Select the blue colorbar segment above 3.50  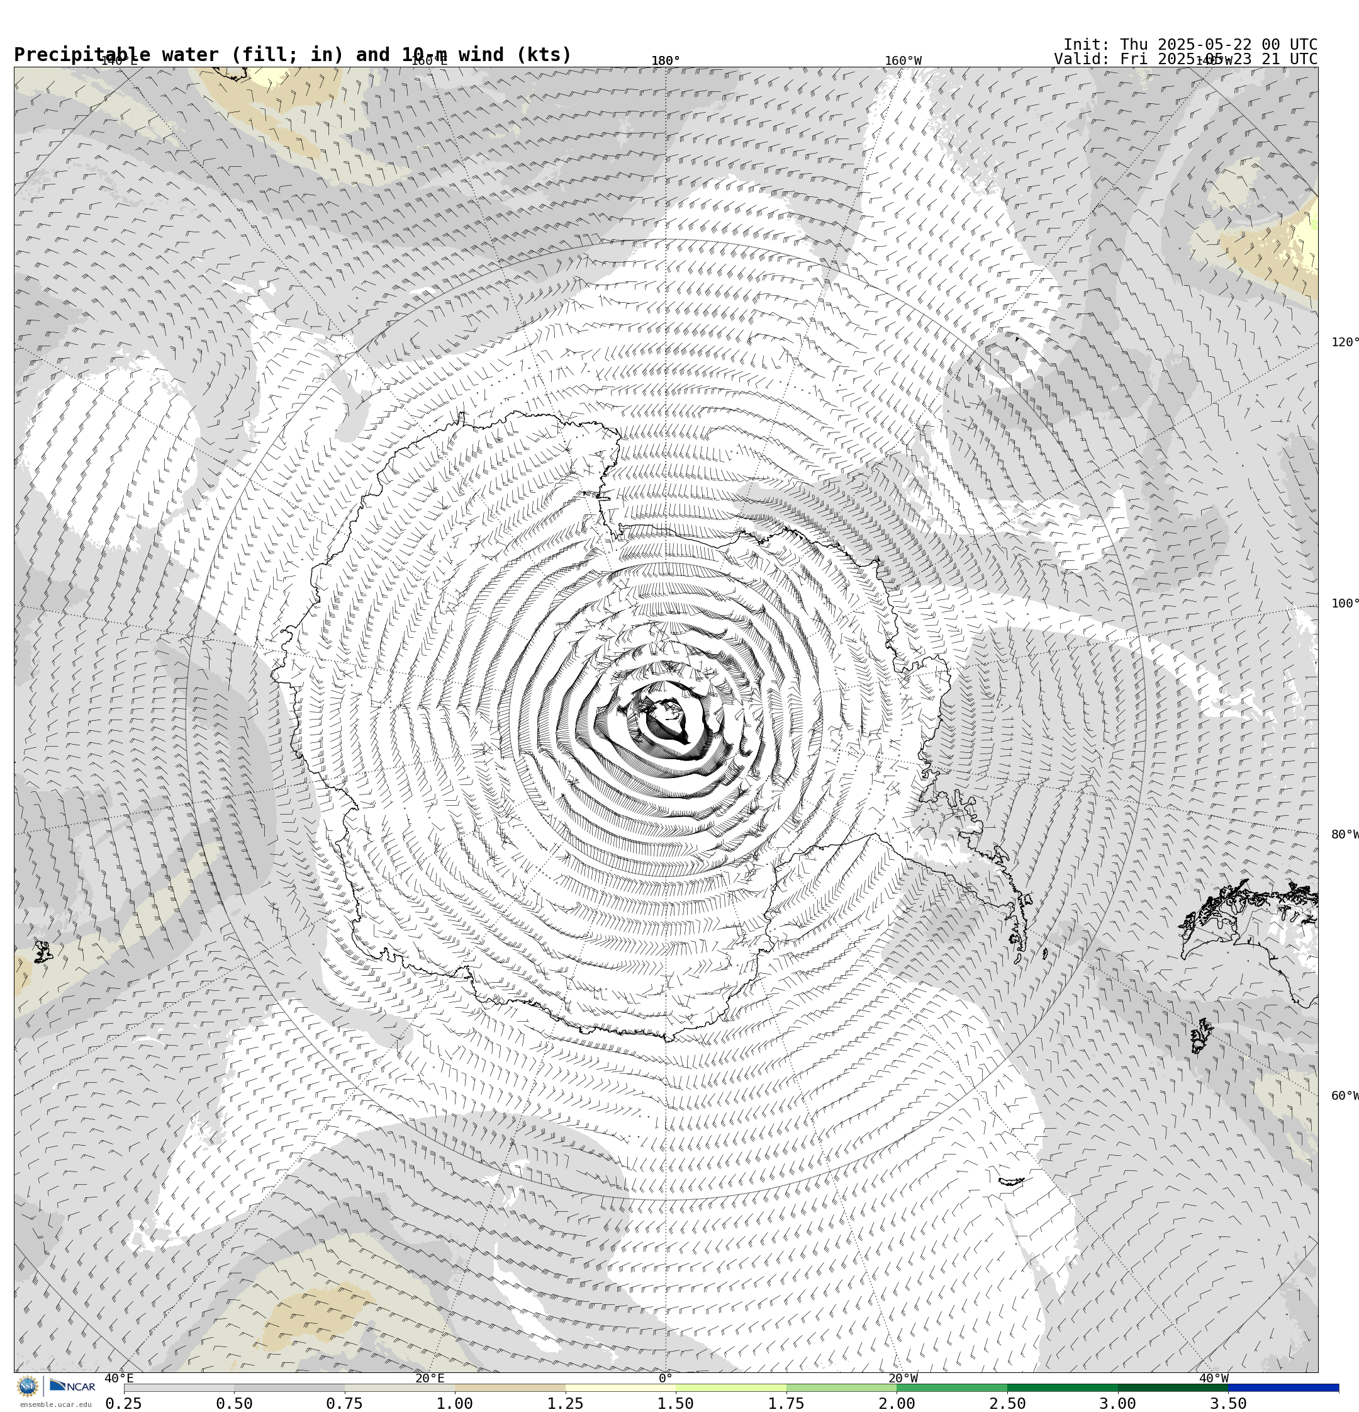[1283, 1387]
